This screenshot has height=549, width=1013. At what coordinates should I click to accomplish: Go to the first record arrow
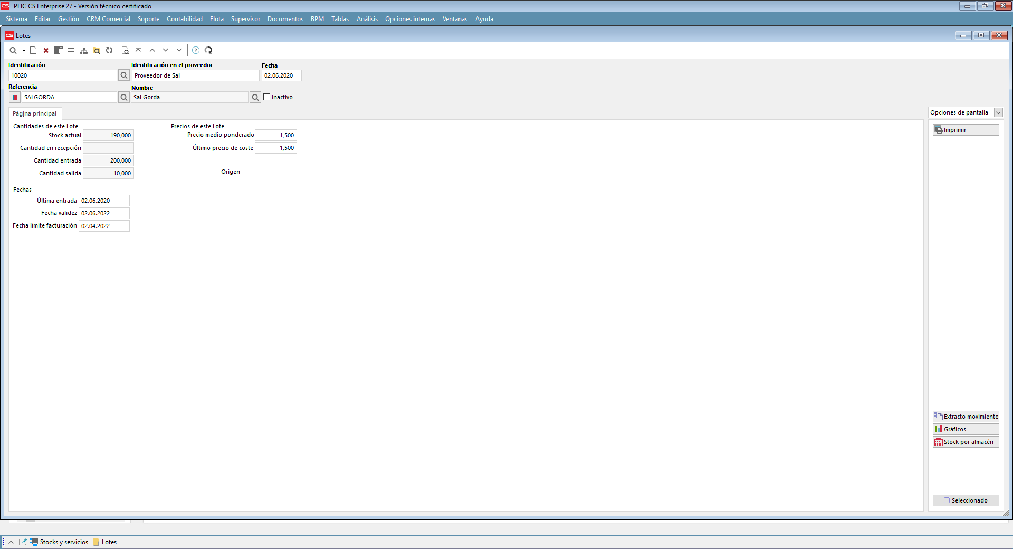click(138, 50)
